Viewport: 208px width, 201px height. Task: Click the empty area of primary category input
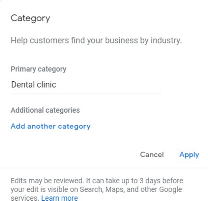pyautogui.click(x=109, y=85)
